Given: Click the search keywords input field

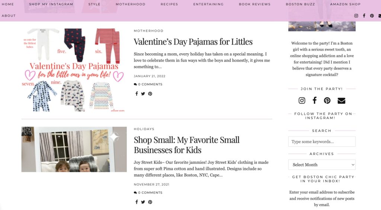Looking at the screenshot, I should (322, 141).
